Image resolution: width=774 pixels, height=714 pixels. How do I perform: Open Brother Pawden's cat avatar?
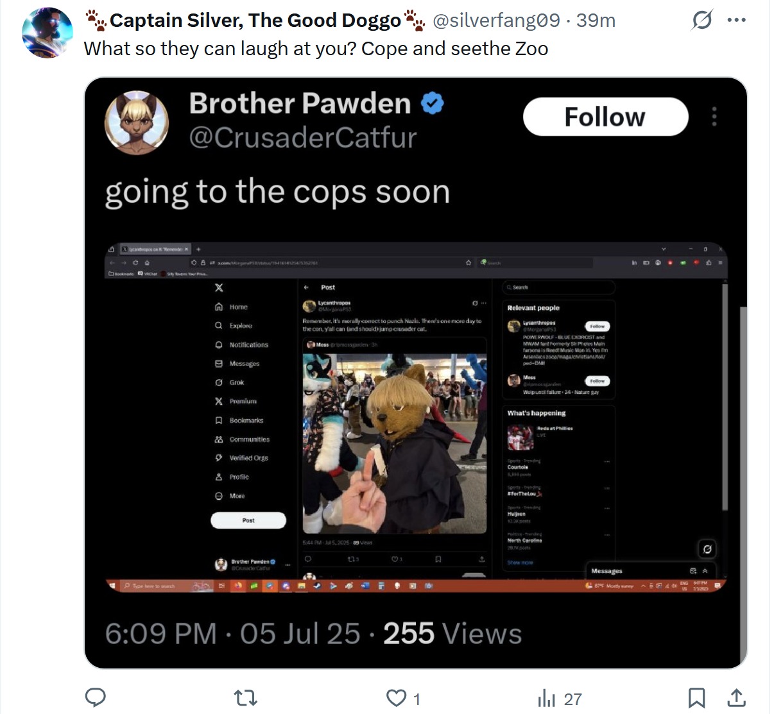(x=137, y=122)
